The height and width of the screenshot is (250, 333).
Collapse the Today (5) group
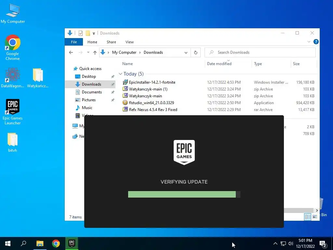pyautogui.click(x=120, y=74)
